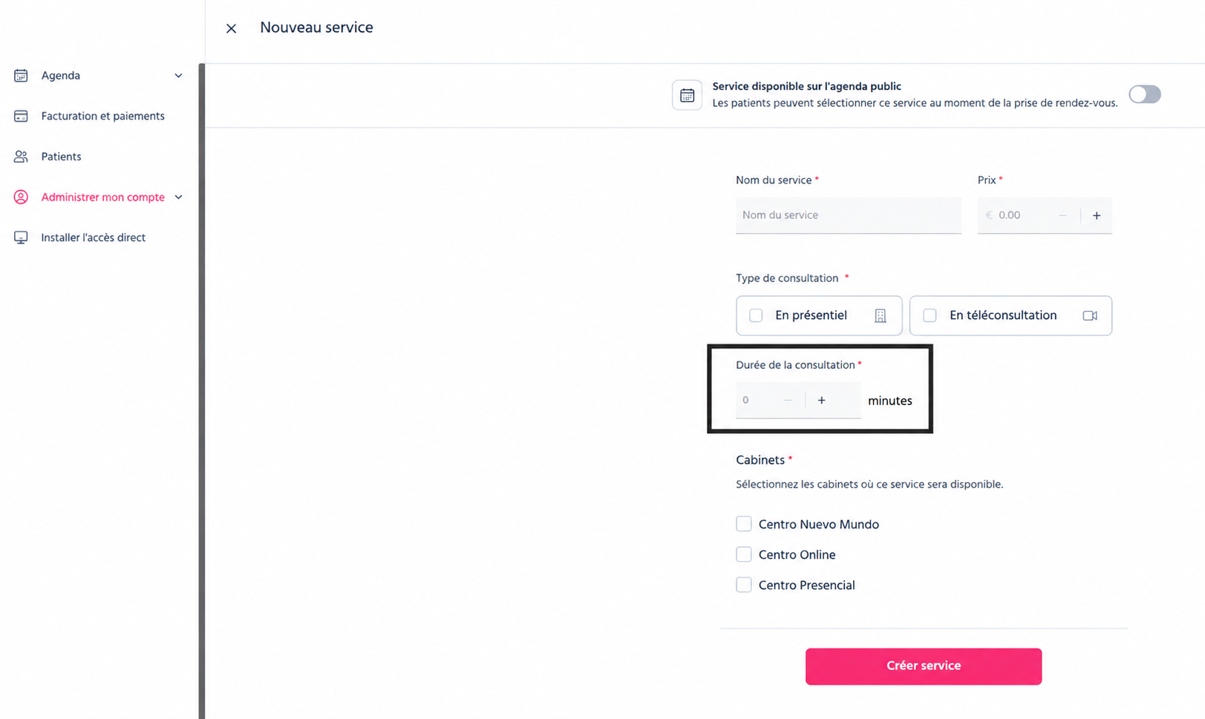Click the calendar icon beside agenda public
Image resolution: width=1205 pixels, height=719 pixels.
click(x=687, y=95)
